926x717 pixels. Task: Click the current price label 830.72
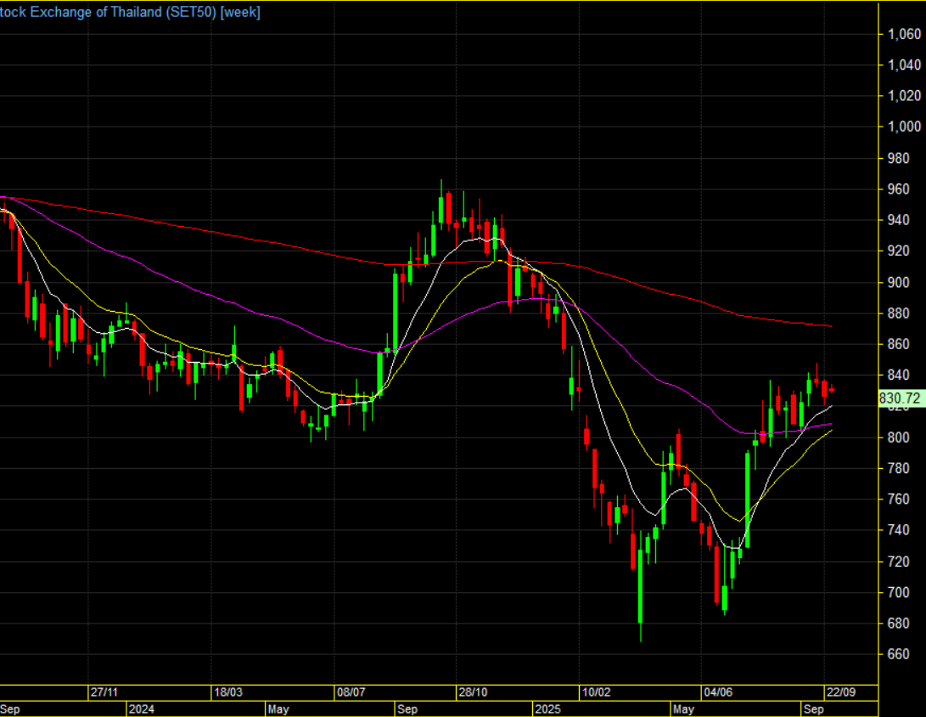900,398
